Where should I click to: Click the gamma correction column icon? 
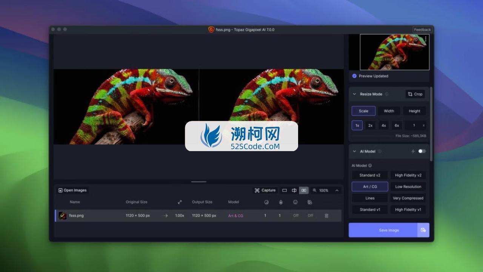(310, 202)
